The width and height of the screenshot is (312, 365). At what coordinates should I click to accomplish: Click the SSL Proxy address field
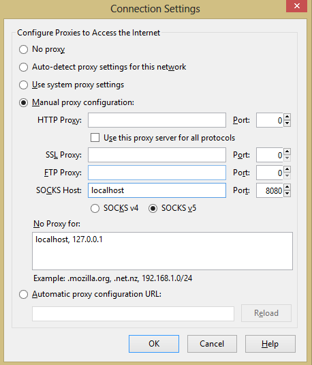(x=157, y=155)
